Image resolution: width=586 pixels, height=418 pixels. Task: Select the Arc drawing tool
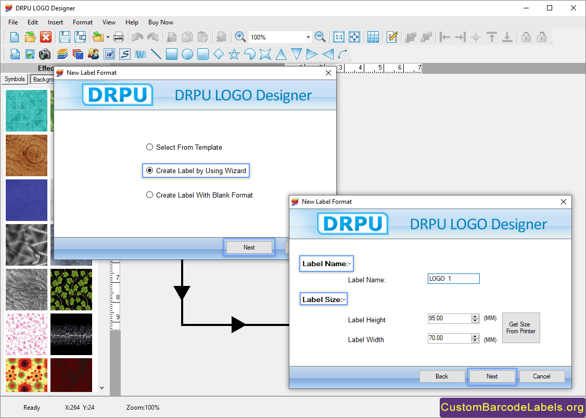[x=342, y=55]
